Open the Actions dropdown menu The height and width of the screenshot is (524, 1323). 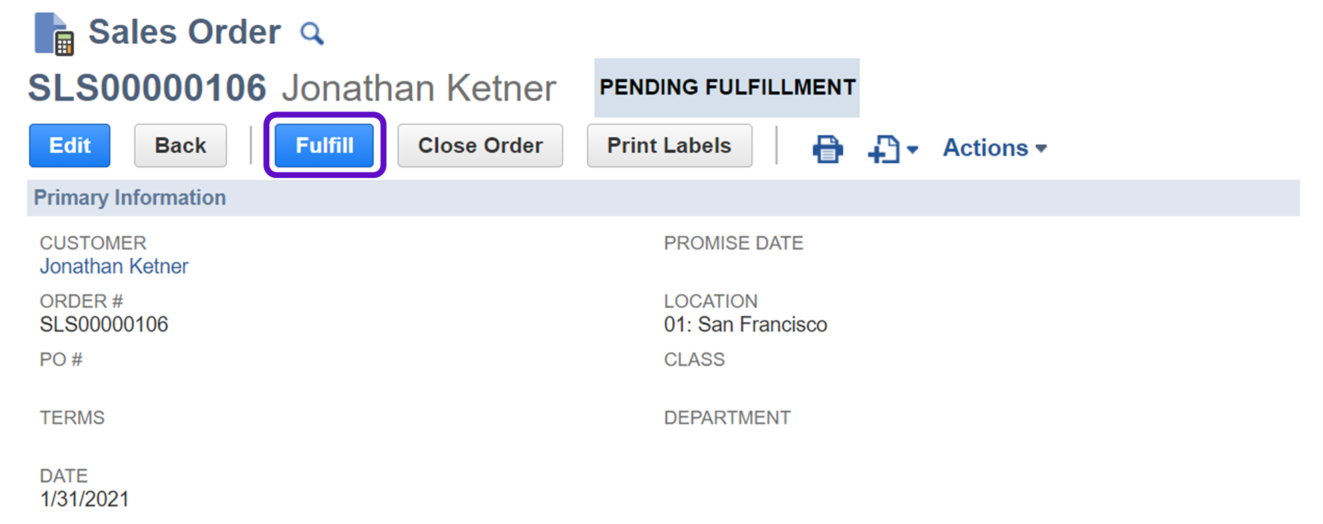(994, 147)
